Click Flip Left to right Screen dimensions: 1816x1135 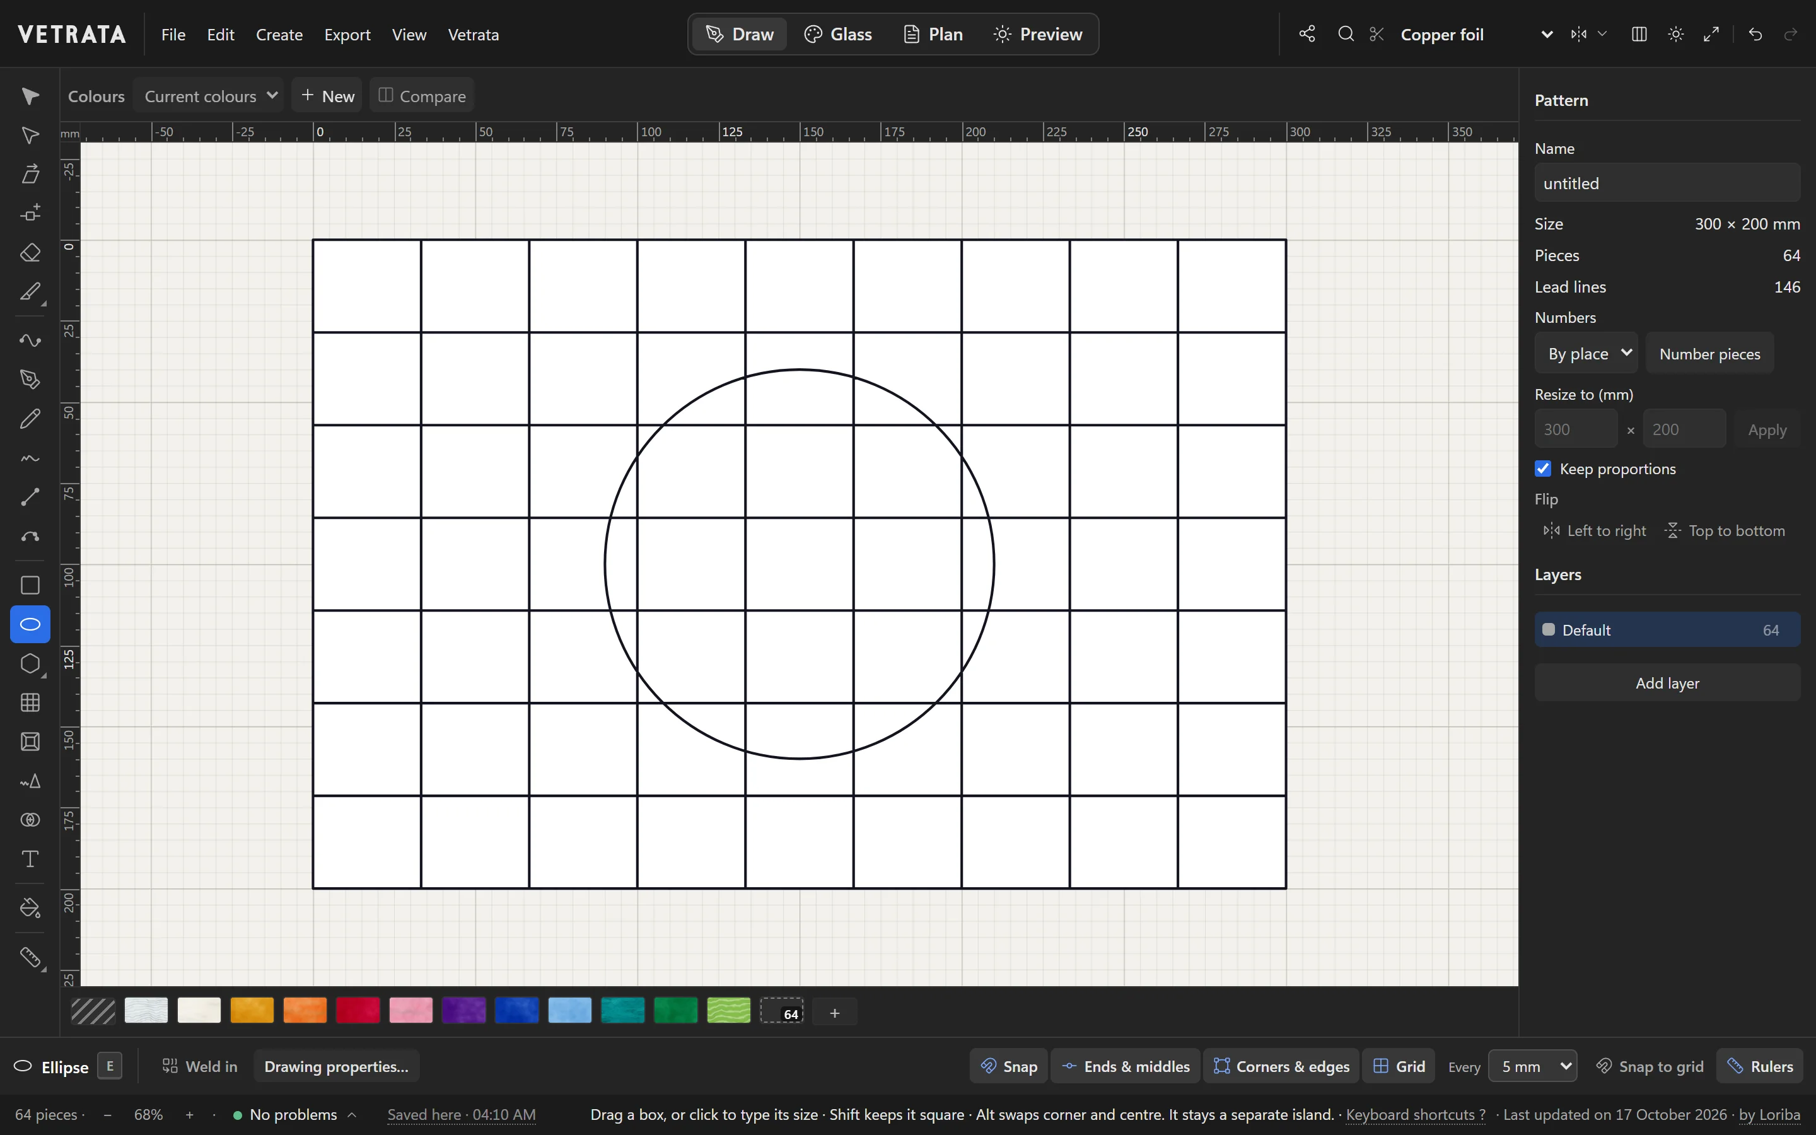(1595, 531)
